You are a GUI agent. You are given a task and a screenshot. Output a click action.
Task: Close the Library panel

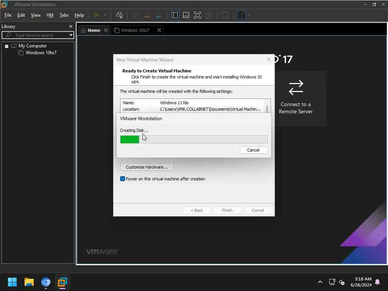point(71,26)
